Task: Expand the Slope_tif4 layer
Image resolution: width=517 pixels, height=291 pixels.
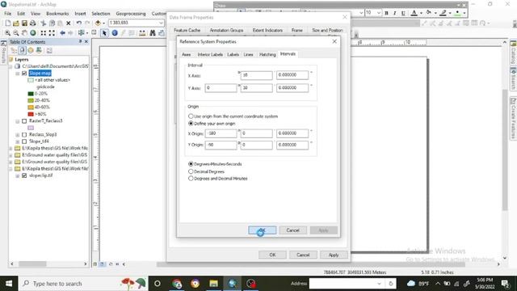Action: point(18,141)
